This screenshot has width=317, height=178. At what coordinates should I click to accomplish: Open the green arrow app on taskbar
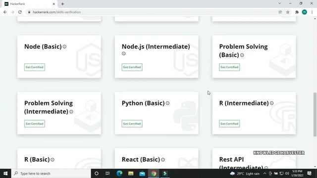tap(165, 174)
